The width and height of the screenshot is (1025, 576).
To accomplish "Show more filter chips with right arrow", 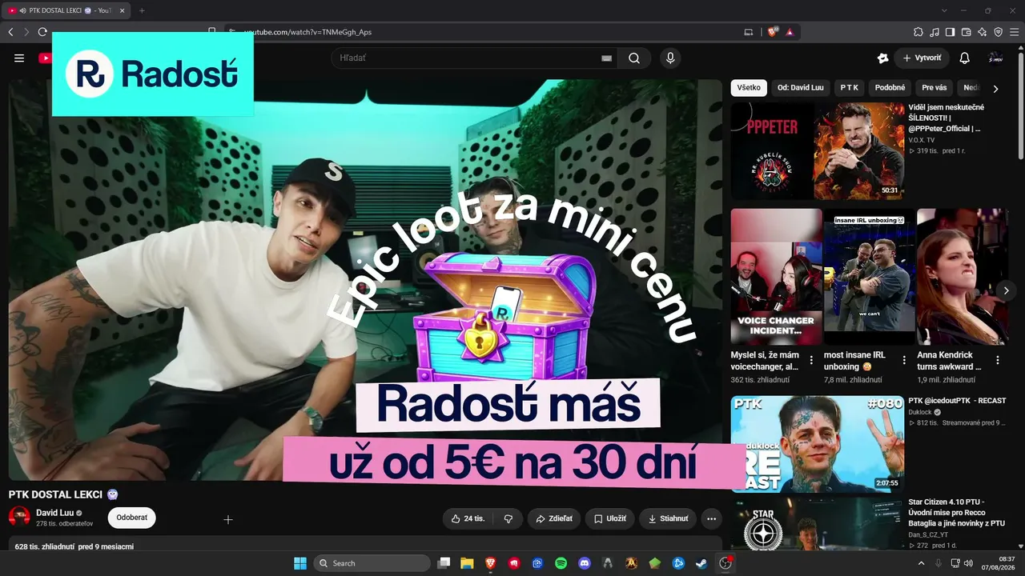I will (x=995, y=89).
